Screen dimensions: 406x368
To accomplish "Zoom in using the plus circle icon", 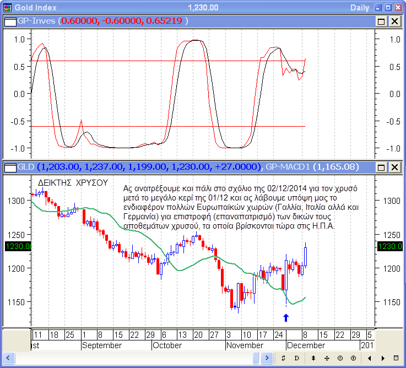I will tap(353, 358).
